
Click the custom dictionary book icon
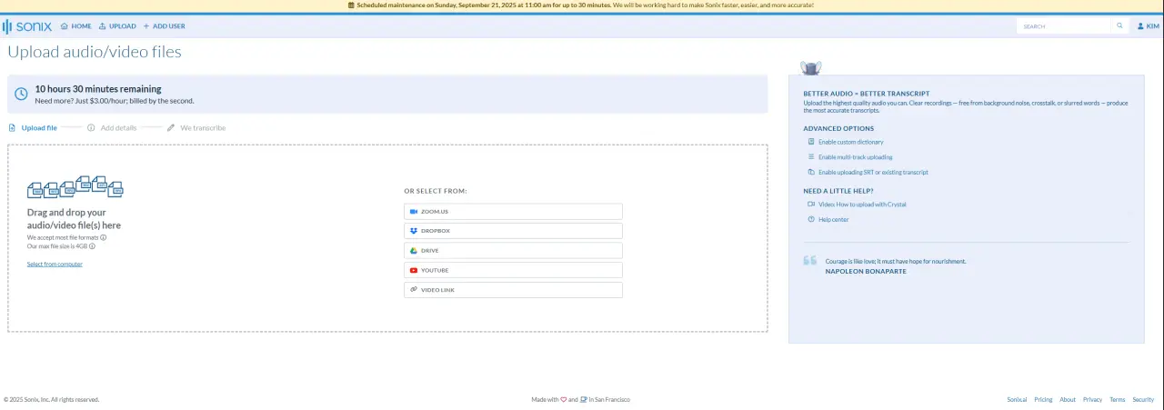coord(811,142)
